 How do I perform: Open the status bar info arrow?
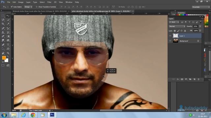(50, 111)
